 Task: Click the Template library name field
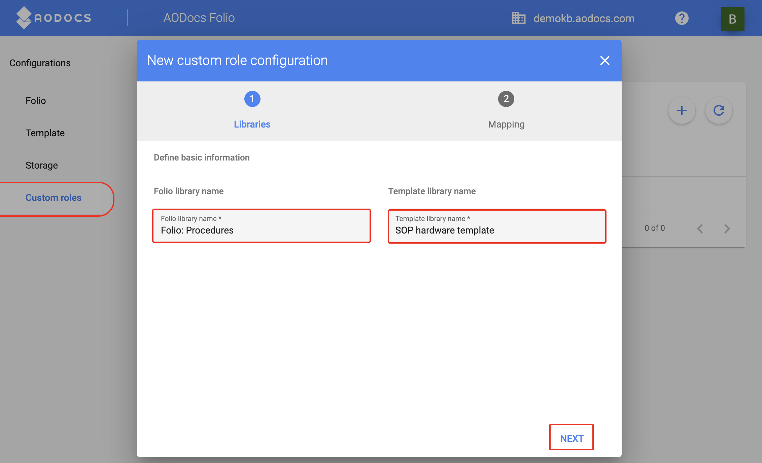[497, 226]
